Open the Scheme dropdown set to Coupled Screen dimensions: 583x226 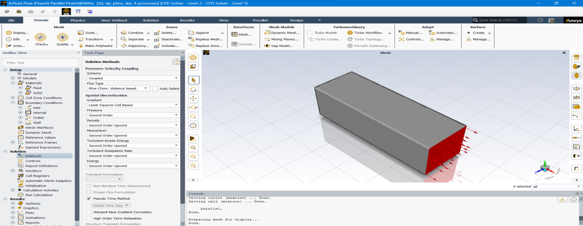133,78
